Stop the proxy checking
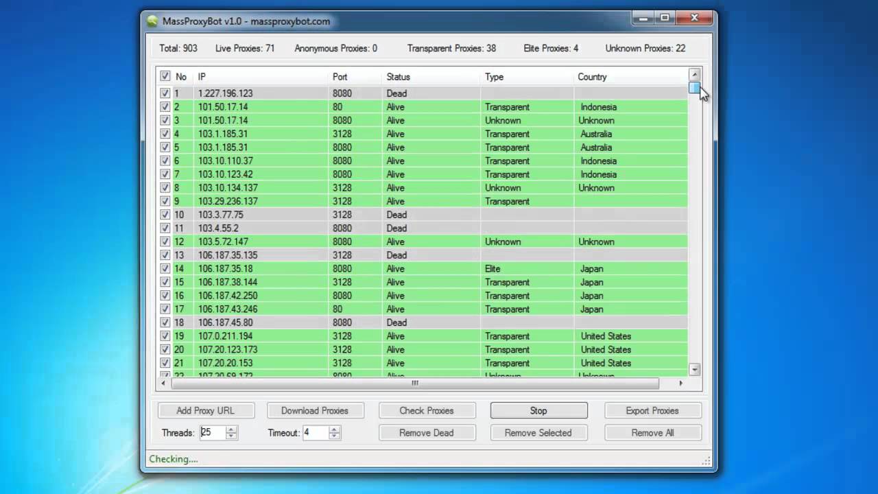This screenshot has width=878, height=494. [538, 410]
